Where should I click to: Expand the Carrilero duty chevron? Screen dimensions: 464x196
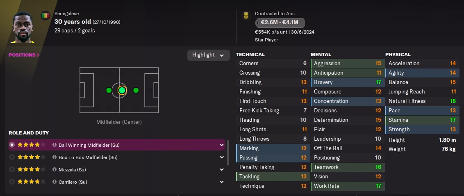222,182
